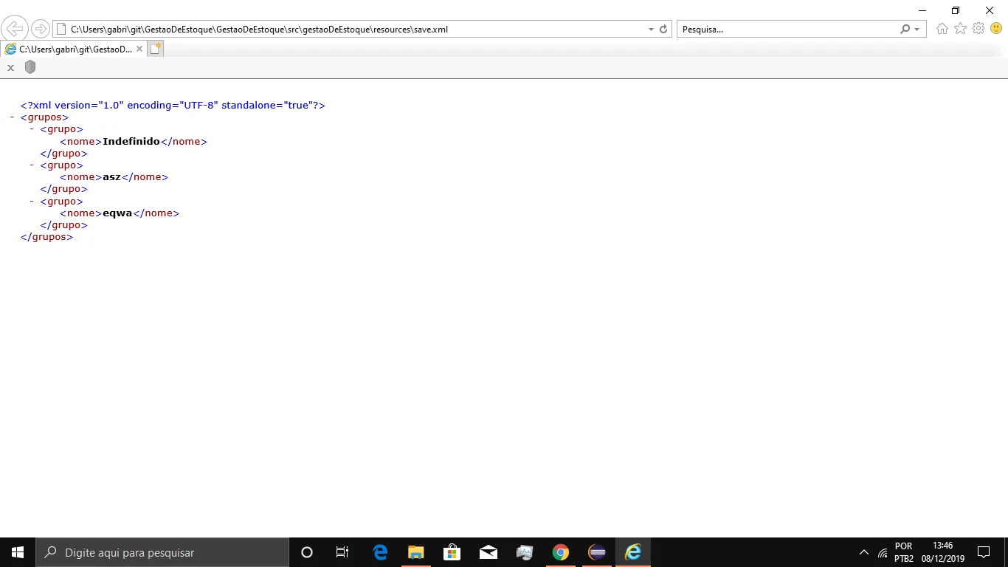Click the closing </grupos> tag

click(x=46, y=237)
